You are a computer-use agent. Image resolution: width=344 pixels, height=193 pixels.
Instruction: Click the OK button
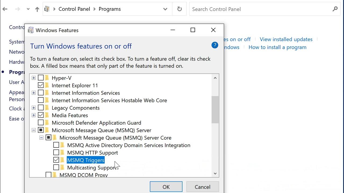tap(166, 187)
